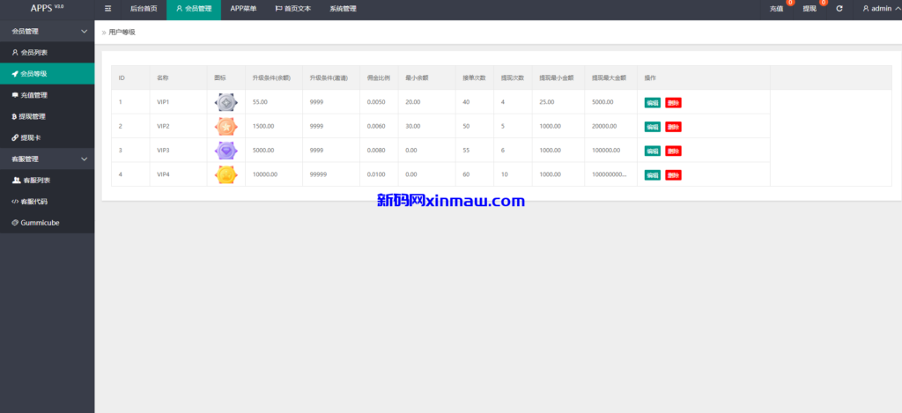Viewport: 902px width, 413px height.
Task: Click the 0.0050 commission ratio cell
Action: 379,102
